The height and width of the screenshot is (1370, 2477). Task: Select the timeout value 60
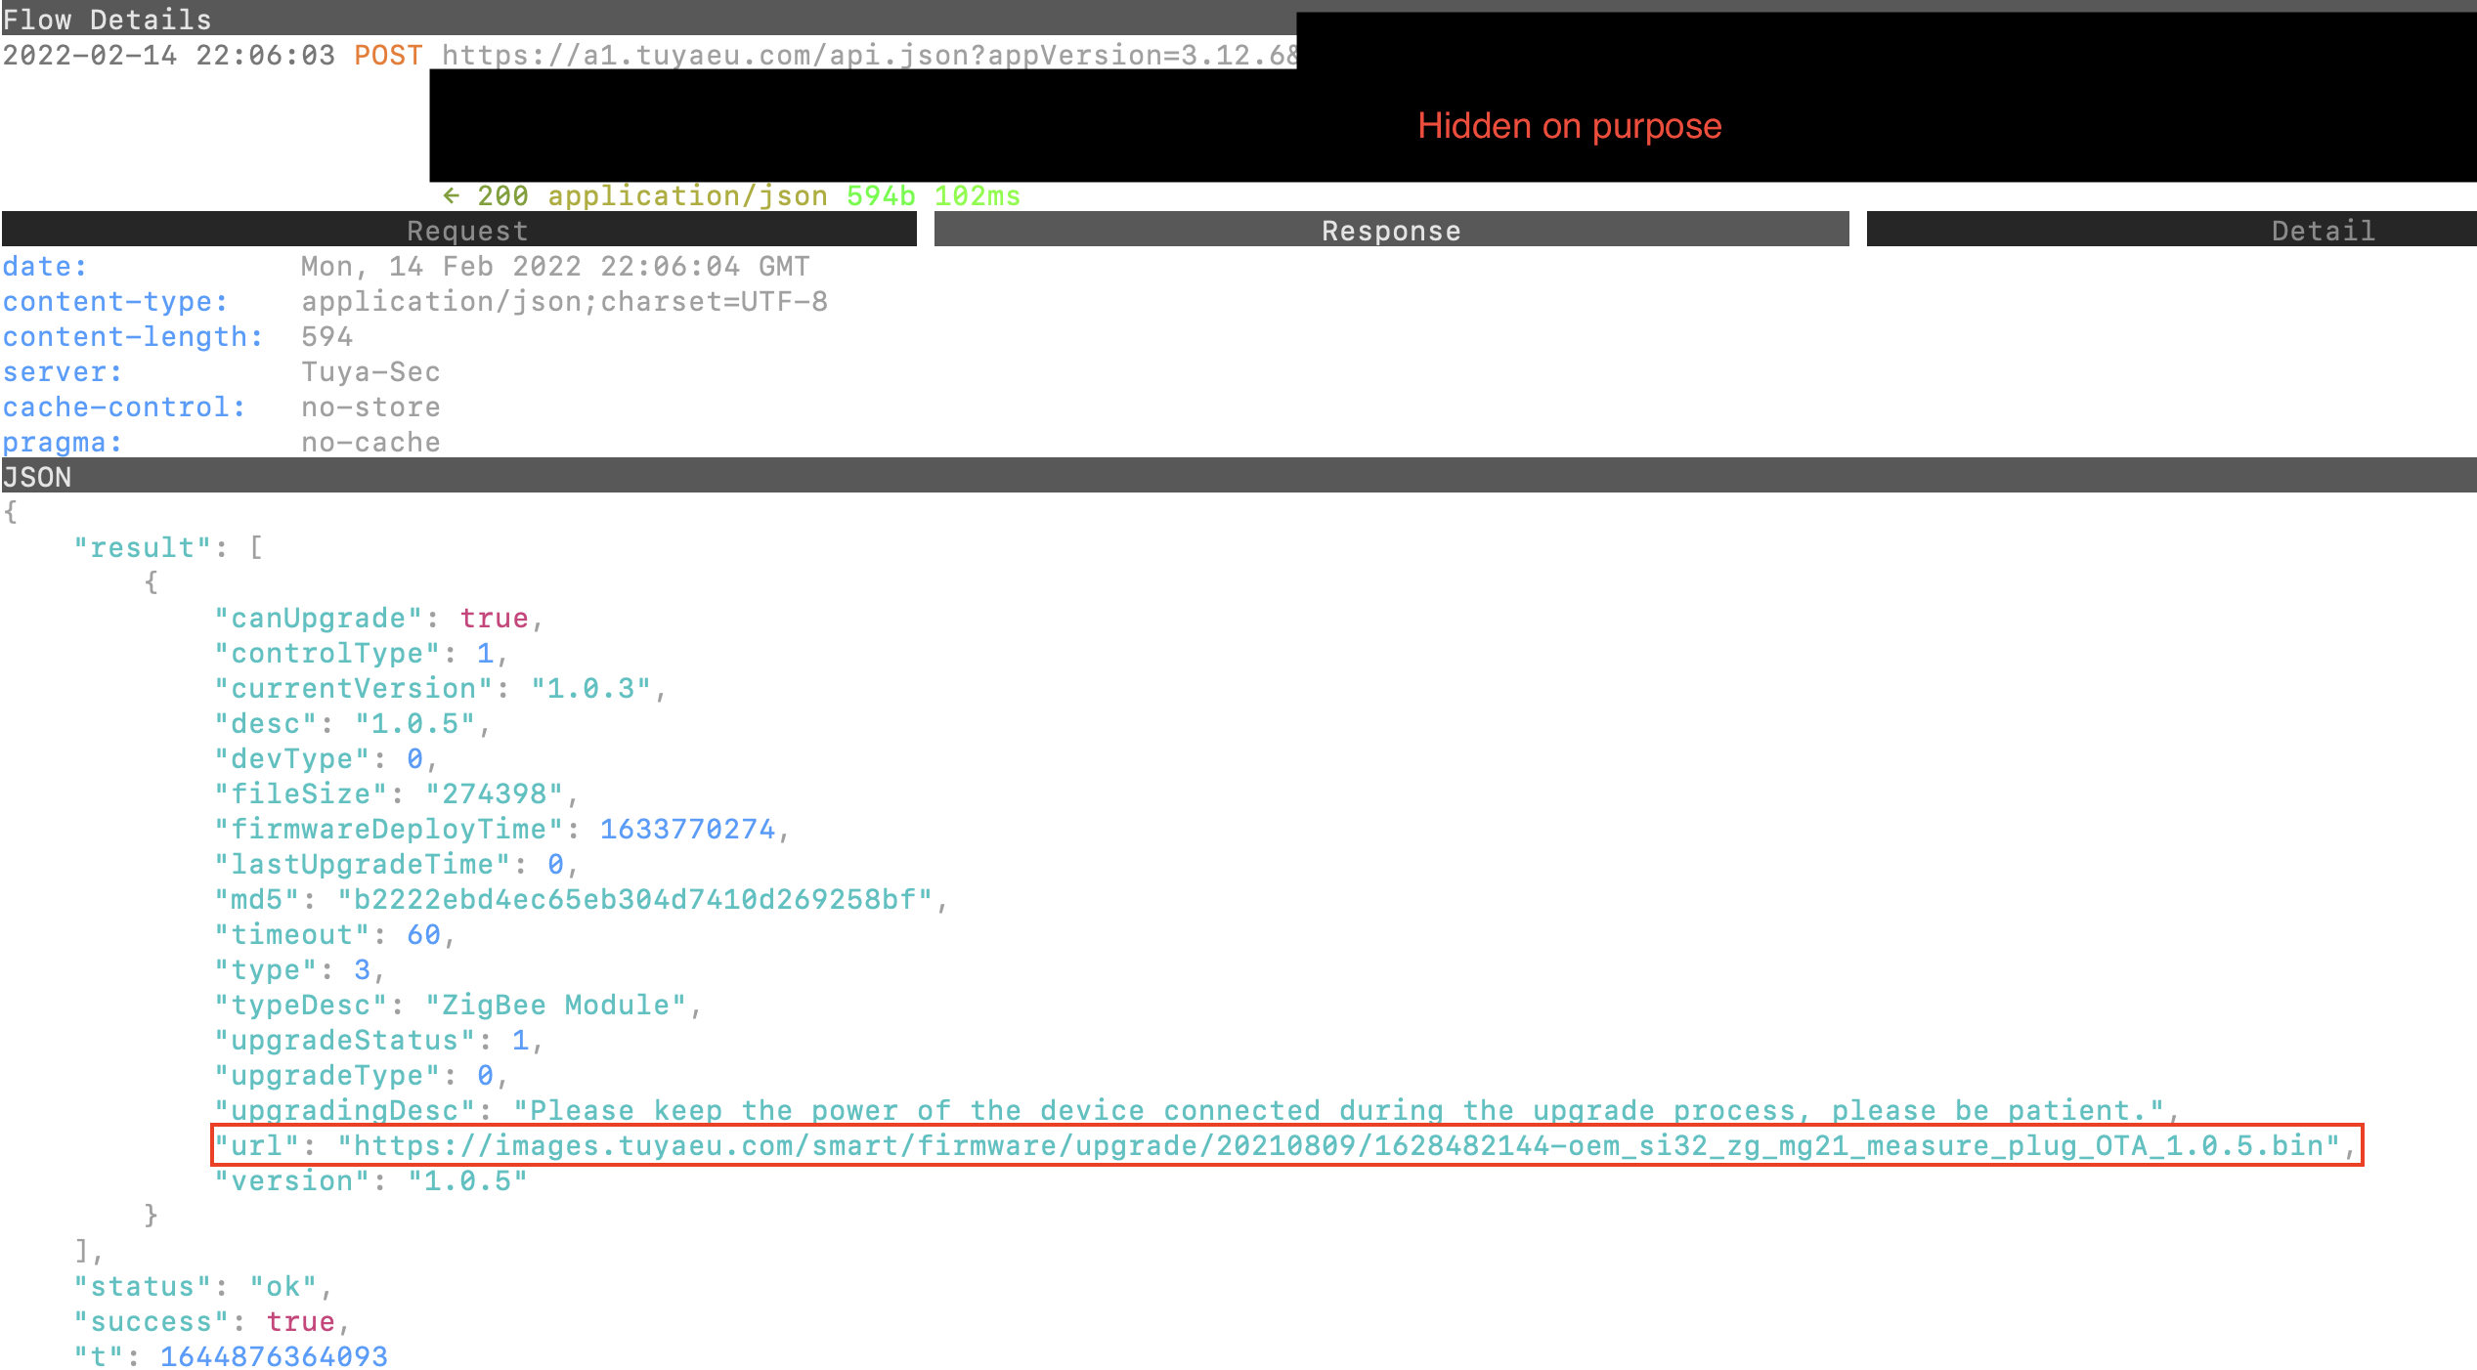click(x=423, y=934)
